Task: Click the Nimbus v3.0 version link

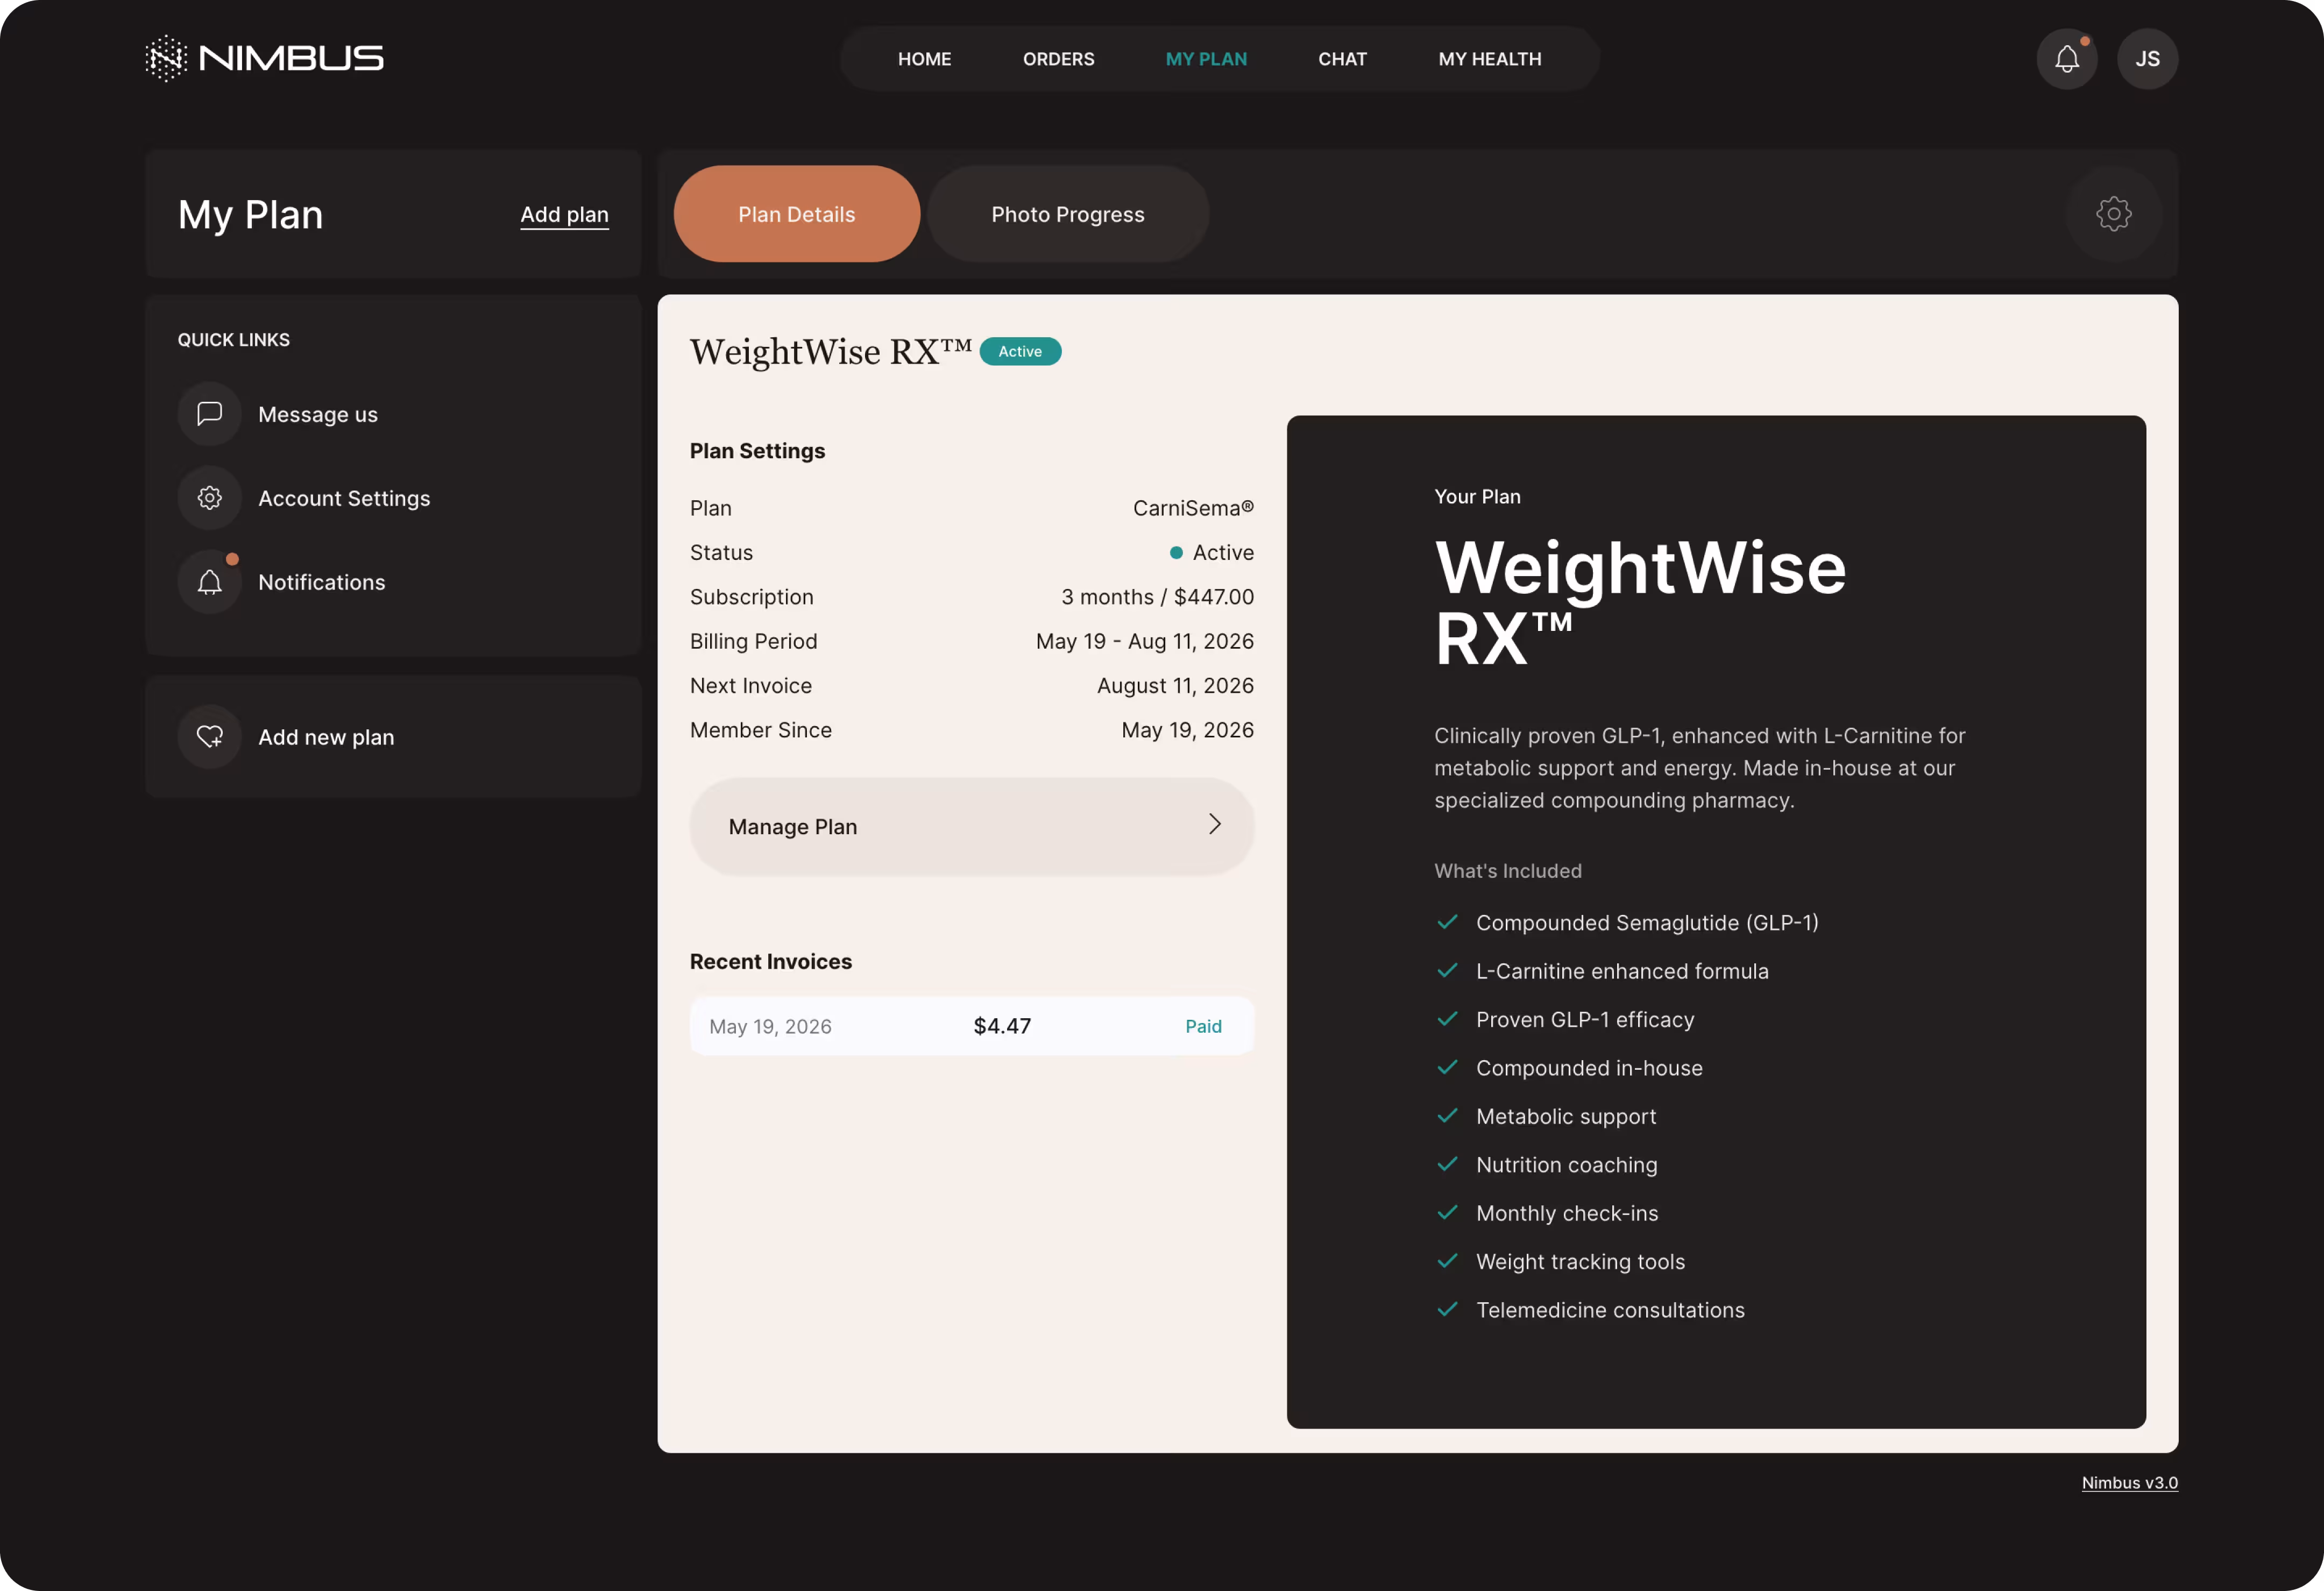Action: point(2129,1483)
